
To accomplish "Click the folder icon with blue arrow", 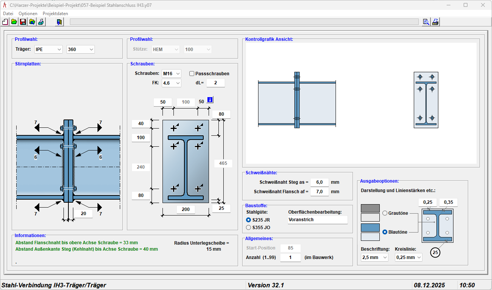I will [x=32, y=22].
